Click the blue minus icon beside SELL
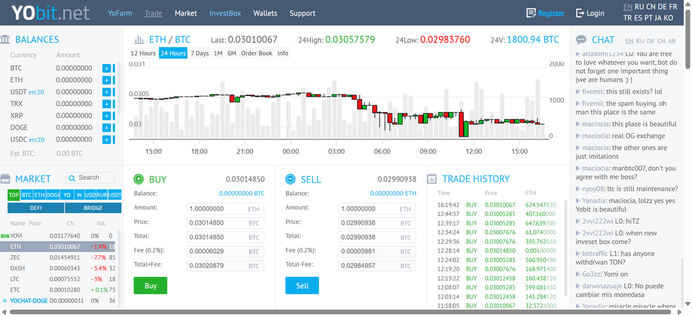 click(291, 179)
